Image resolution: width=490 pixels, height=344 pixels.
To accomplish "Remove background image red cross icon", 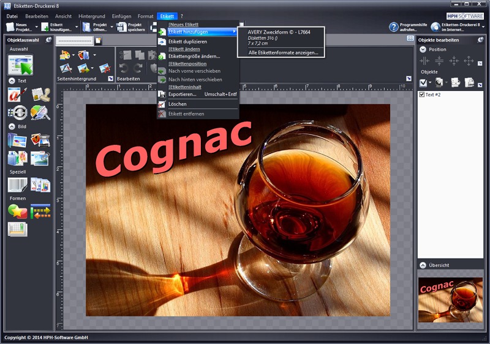I will [x=105, y=68].
